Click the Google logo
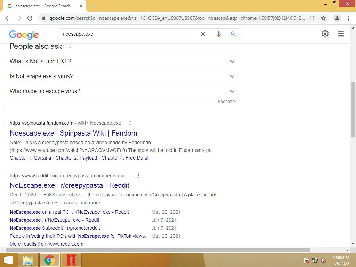The height and width of the screenshot is (267, 356). (x=24, y=34)
